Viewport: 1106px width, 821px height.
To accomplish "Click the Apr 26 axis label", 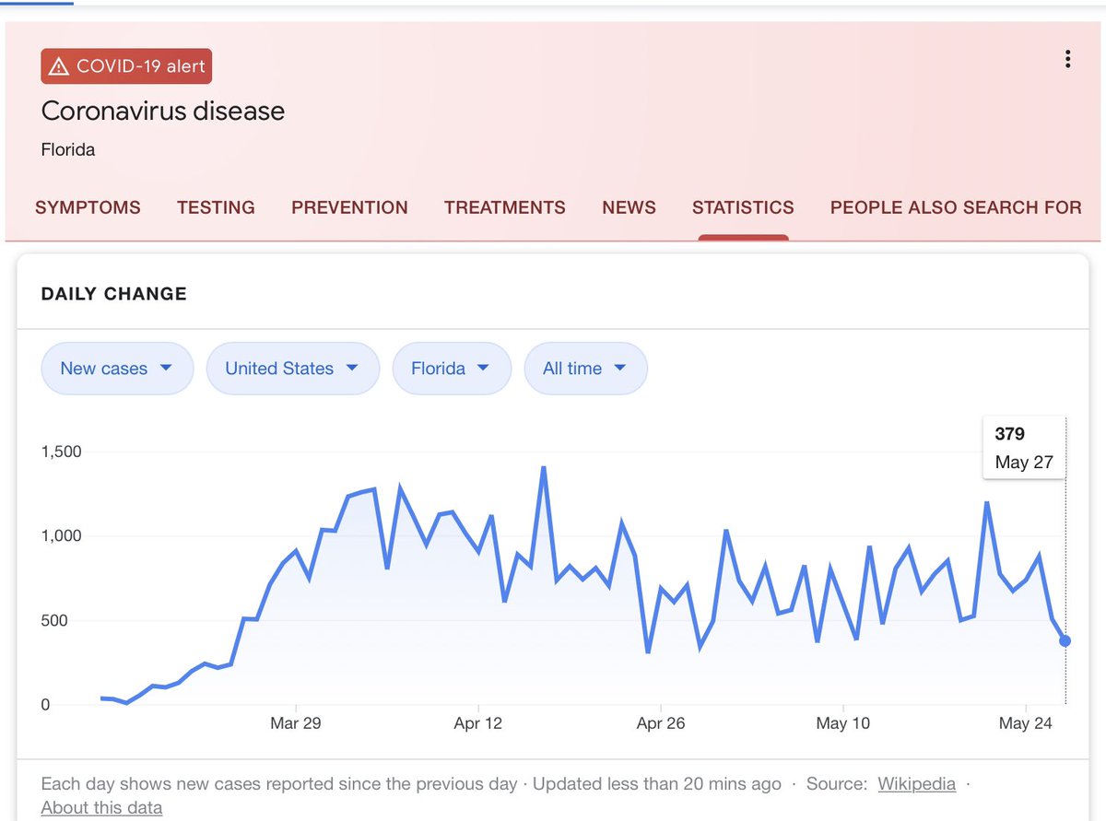I will pos(661,723).
